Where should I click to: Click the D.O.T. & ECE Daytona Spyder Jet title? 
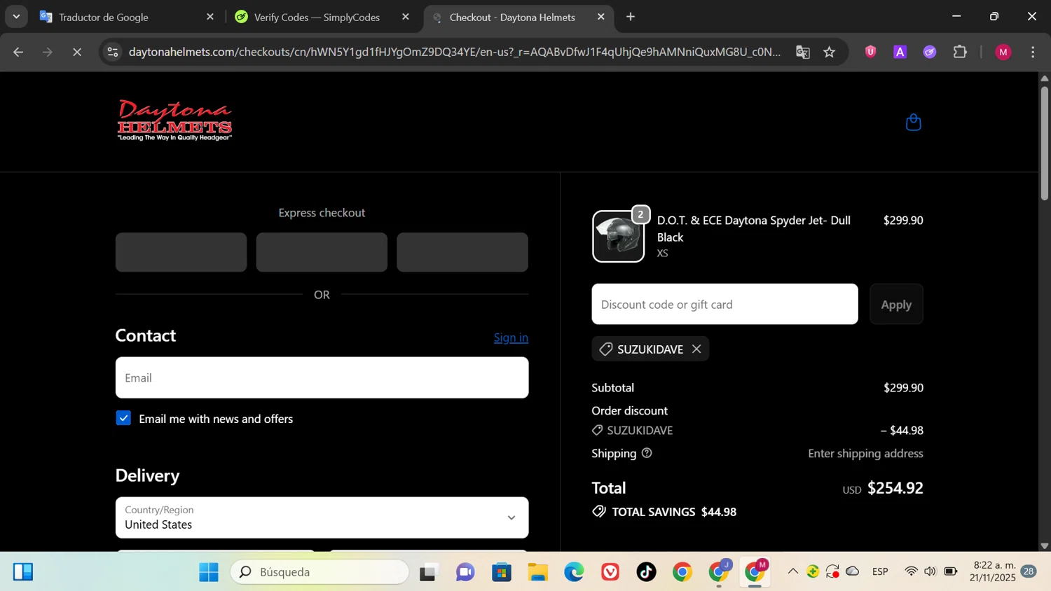click(x=754, y=228)
